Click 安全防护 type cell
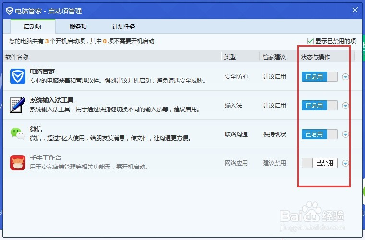The width and height of the screenshot is (365, 240). (x=236, y=76)
